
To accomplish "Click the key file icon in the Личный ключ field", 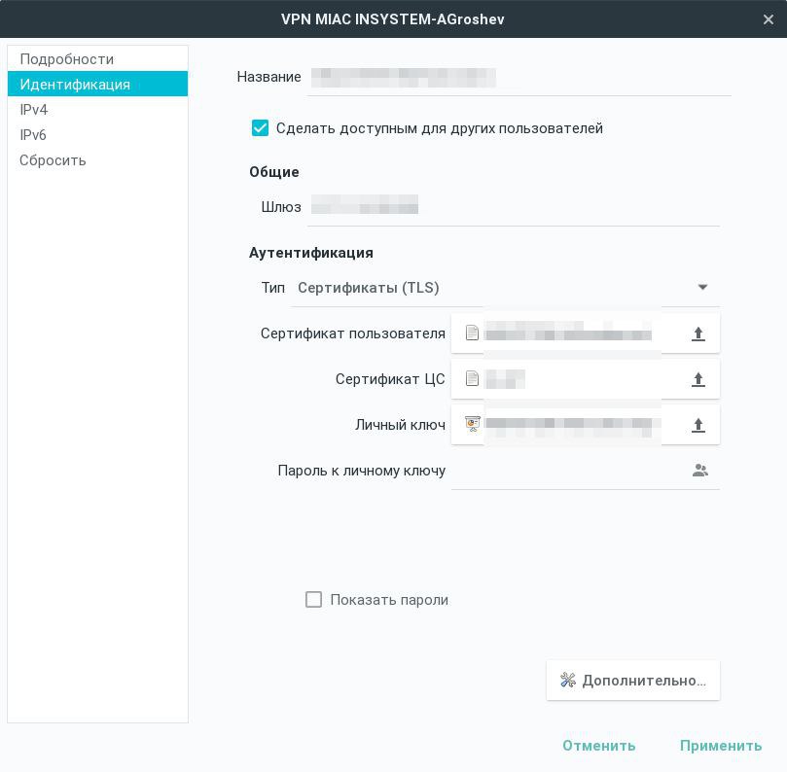I will click(x=473, y=424).
